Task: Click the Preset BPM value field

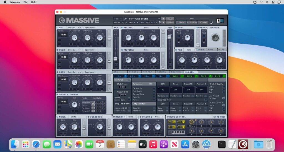Action: (x=122, y=95)
